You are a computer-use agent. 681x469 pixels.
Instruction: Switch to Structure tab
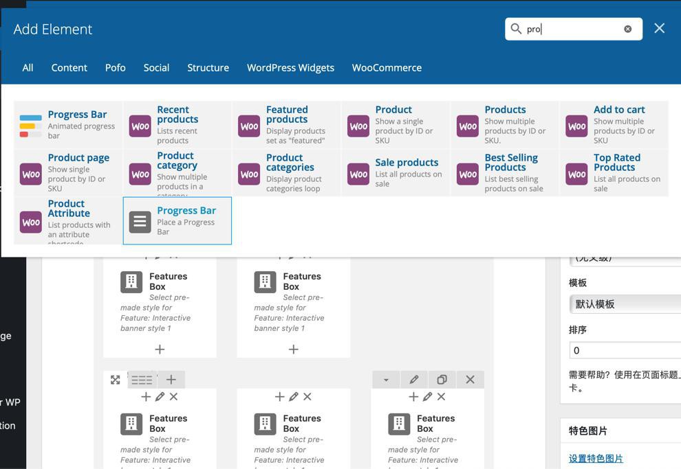(208, 67)
